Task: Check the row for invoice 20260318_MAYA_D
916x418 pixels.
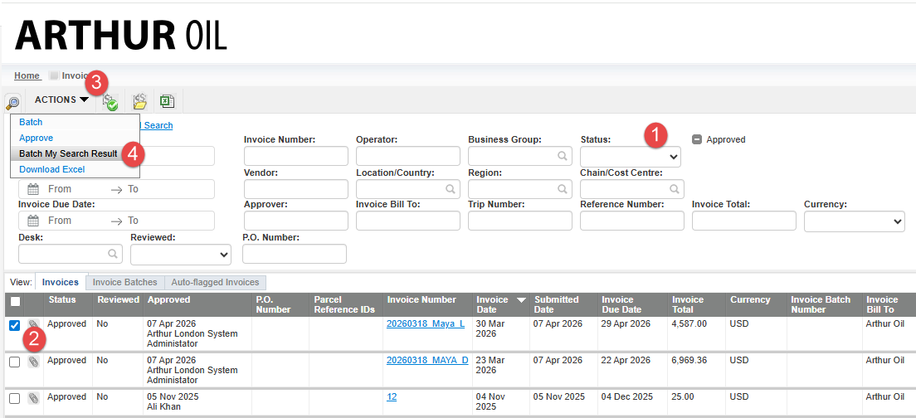Action: click(x=15, y=362)
